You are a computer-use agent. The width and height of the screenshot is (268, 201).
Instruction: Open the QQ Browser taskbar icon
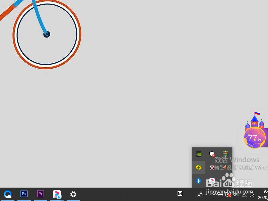click(7, 194)
